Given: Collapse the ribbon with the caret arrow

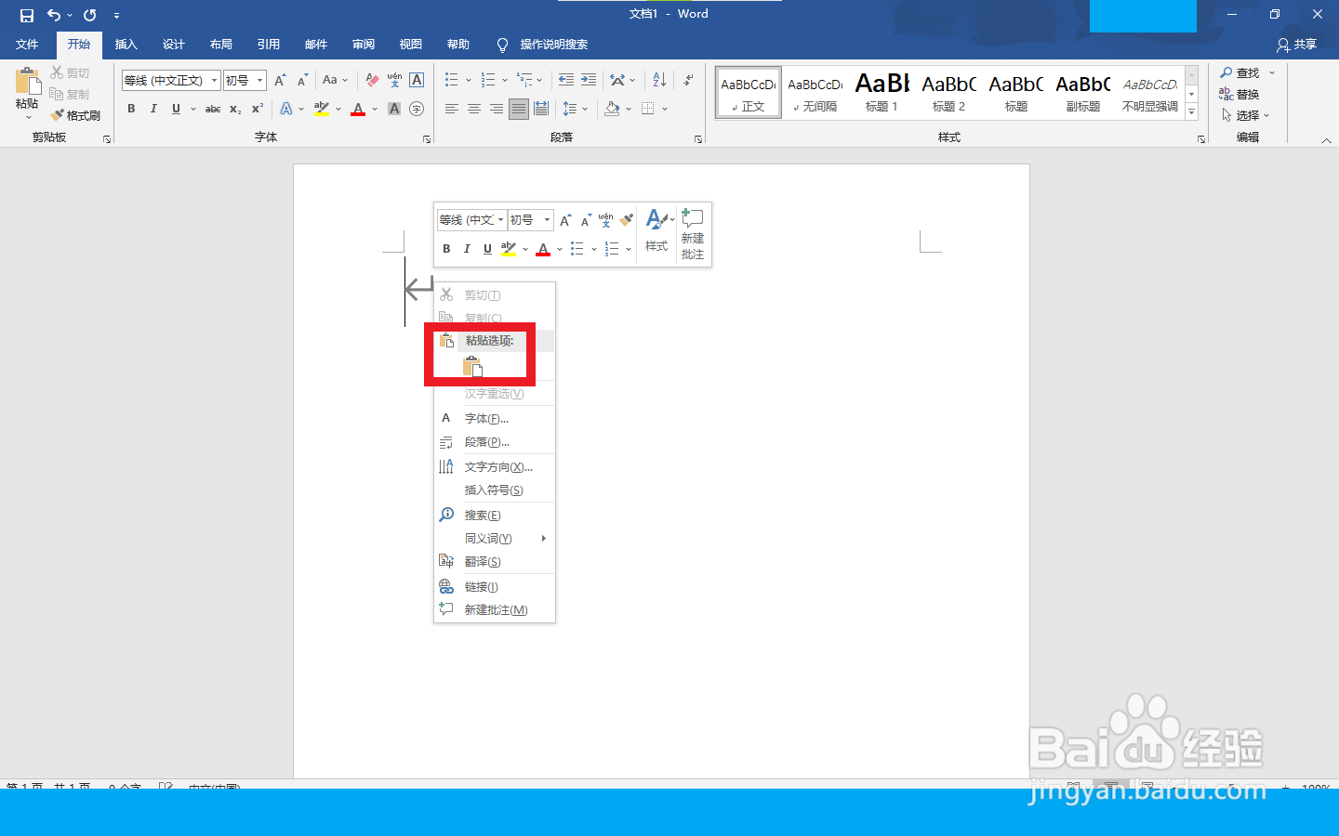Looking at the screenshot, I should (1327, 140).
